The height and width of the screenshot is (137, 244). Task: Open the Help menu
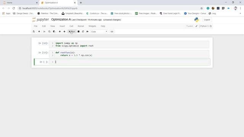[x=103, y=26]
